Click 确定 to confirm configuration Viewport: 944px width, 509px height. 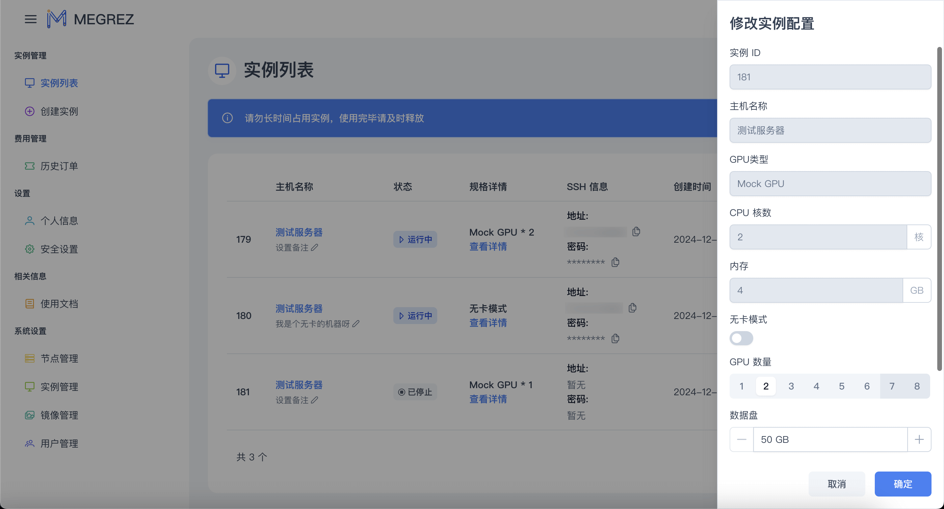[902, 484]
